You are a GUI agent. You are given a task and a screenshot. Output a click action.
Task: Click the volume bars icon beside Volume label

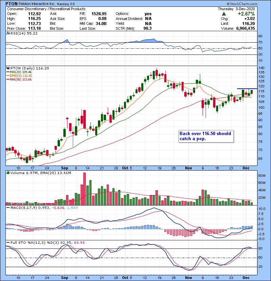8,173
